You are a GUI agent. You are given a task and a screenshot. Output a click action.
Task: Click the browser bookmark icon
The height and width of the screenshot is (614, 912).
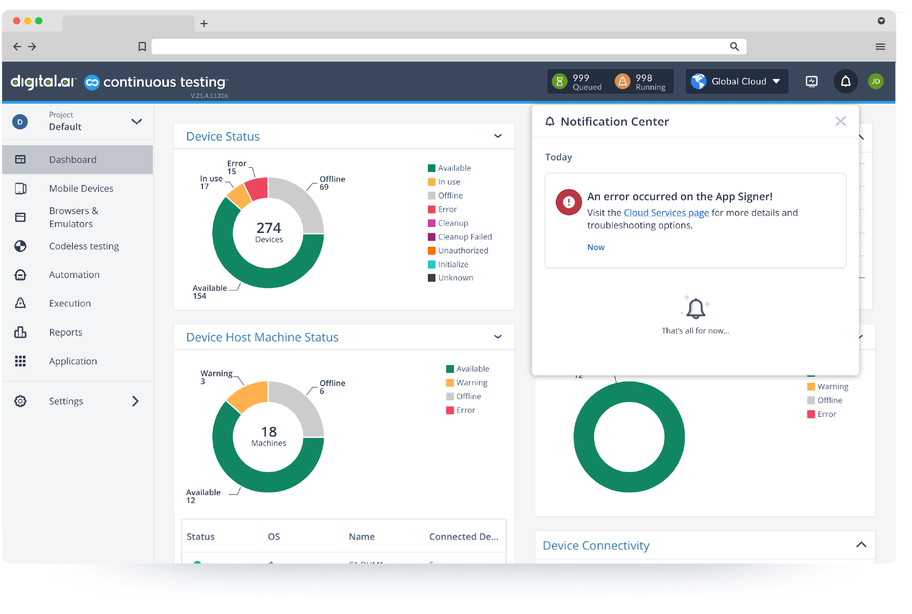pyautogui.click(x=142, y=46)
